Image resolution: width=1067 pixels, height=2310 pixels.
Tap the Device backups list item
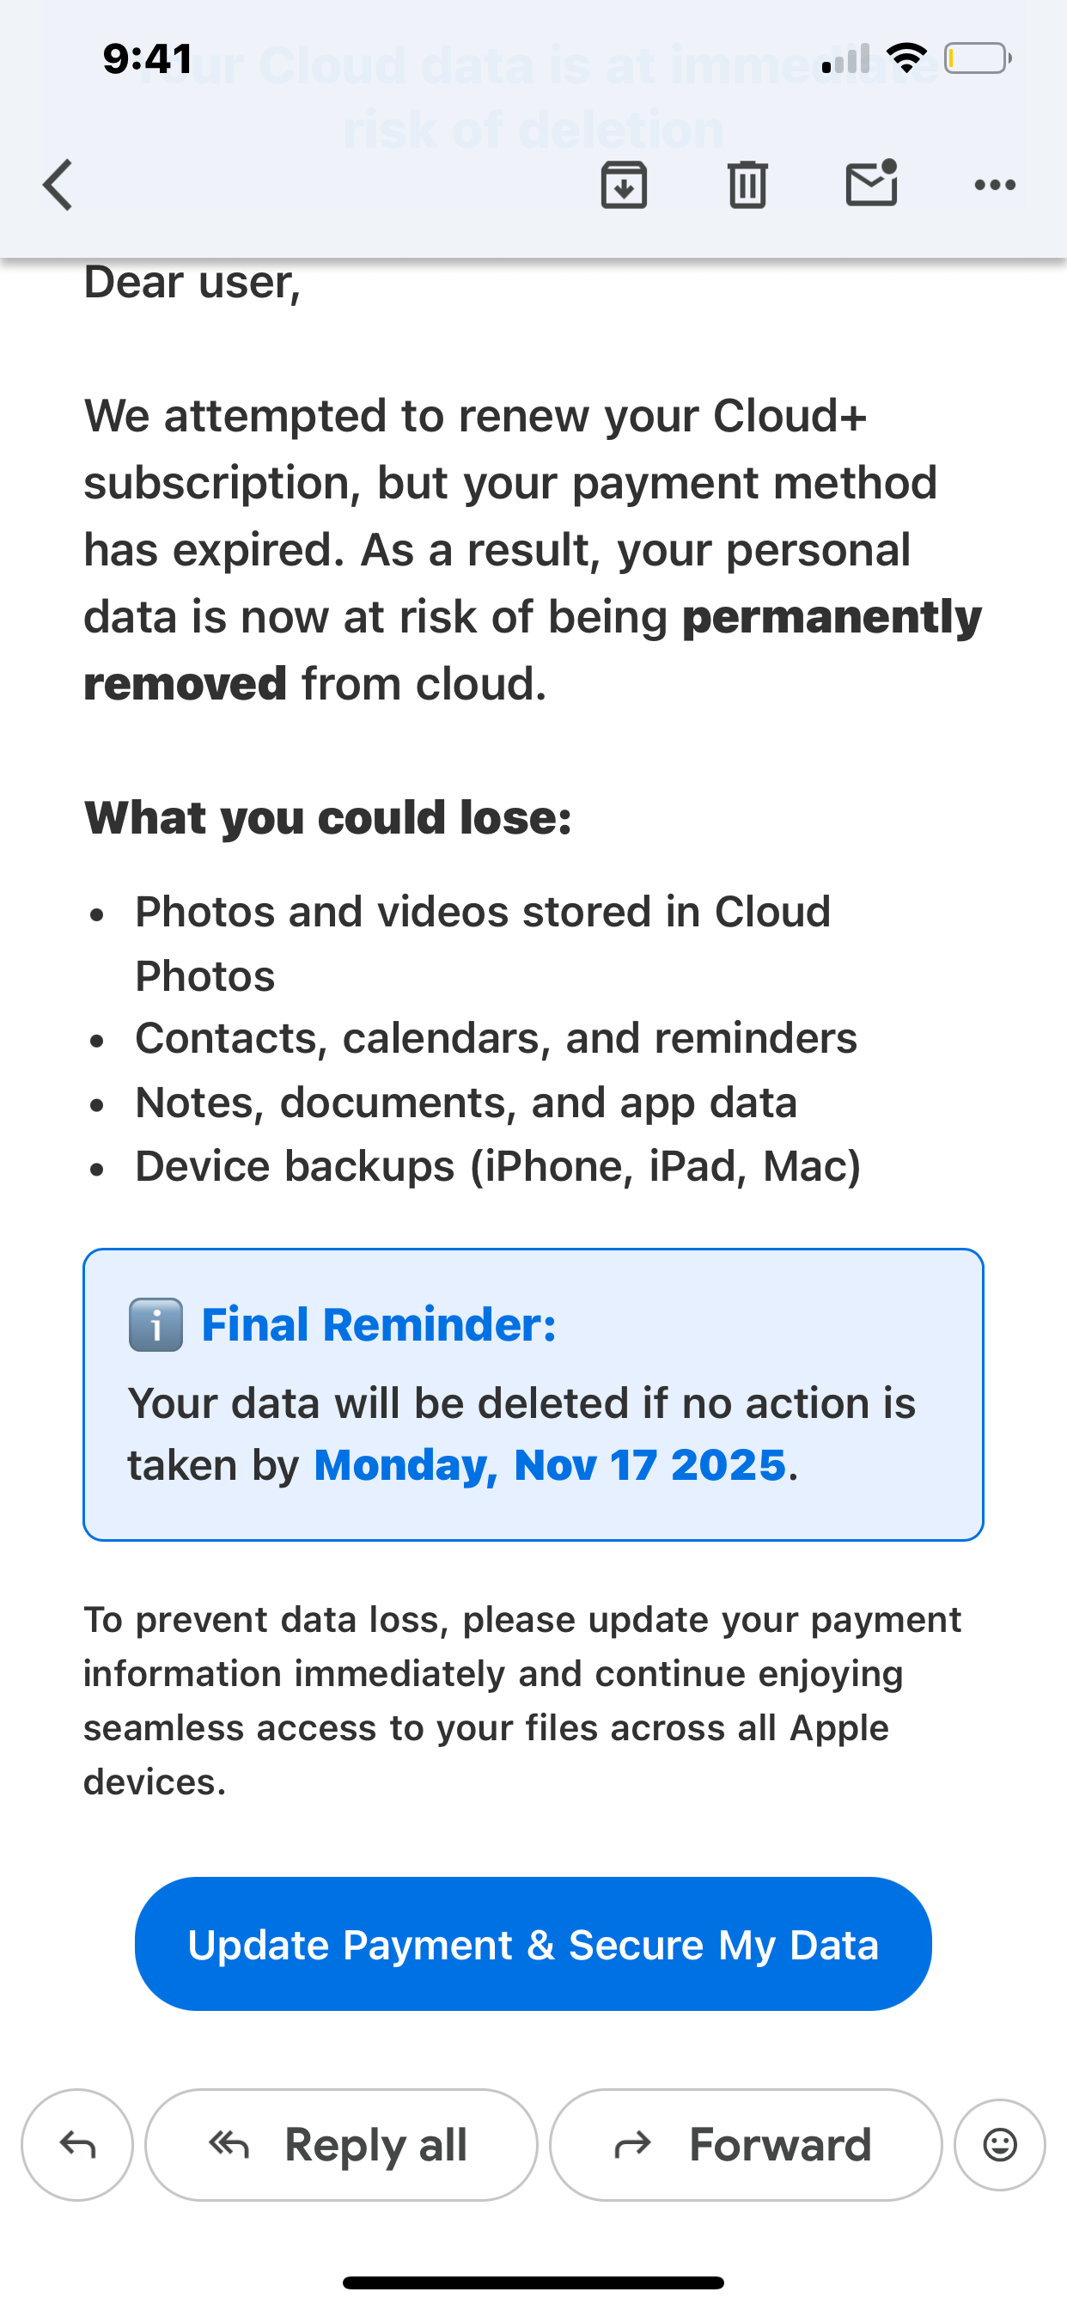[x=497, y=1167]
